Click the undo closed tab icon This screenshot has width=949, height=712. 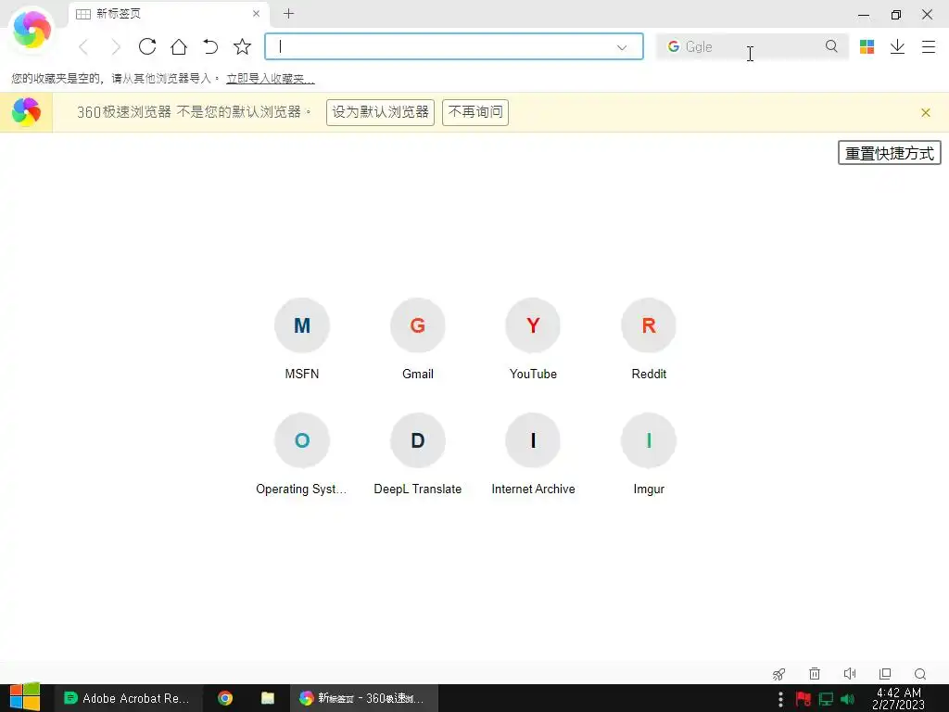[x=210, y=46]
